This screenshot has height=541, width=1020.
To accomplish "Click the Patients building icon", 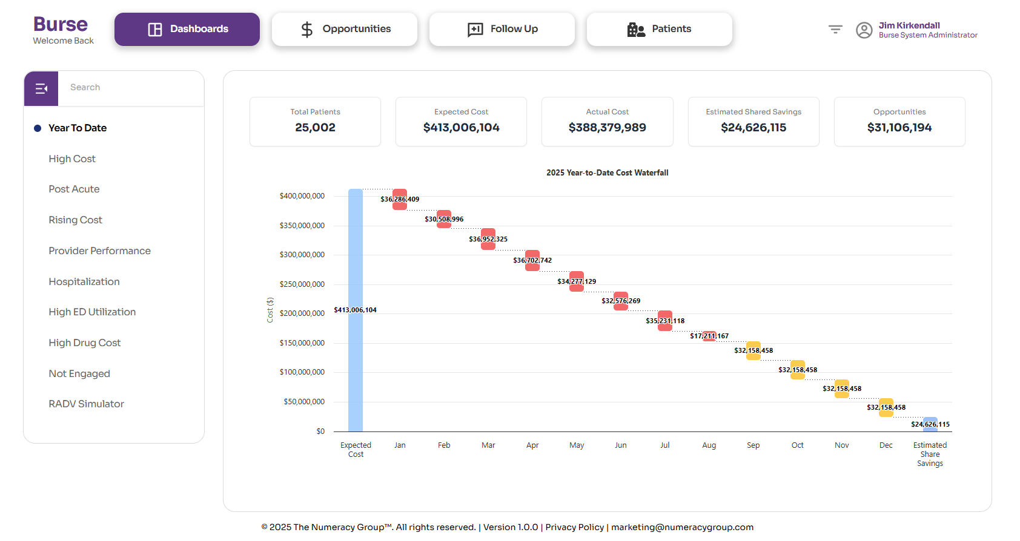I will click(635, 30).
